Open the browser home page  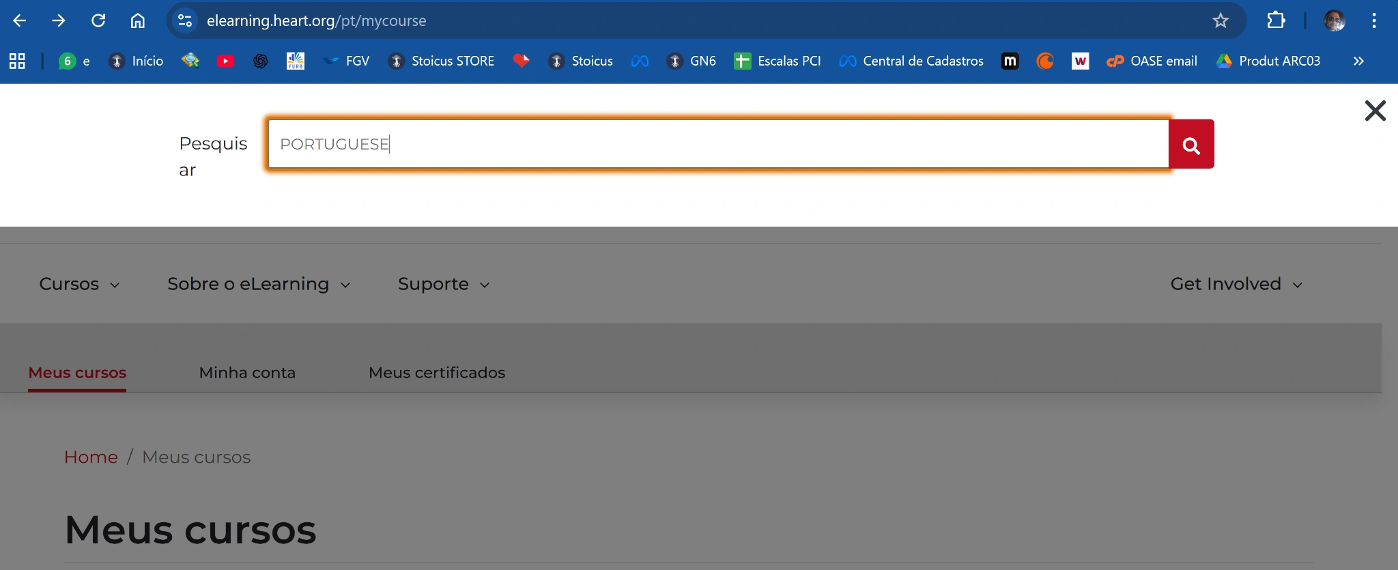[137, 20]
